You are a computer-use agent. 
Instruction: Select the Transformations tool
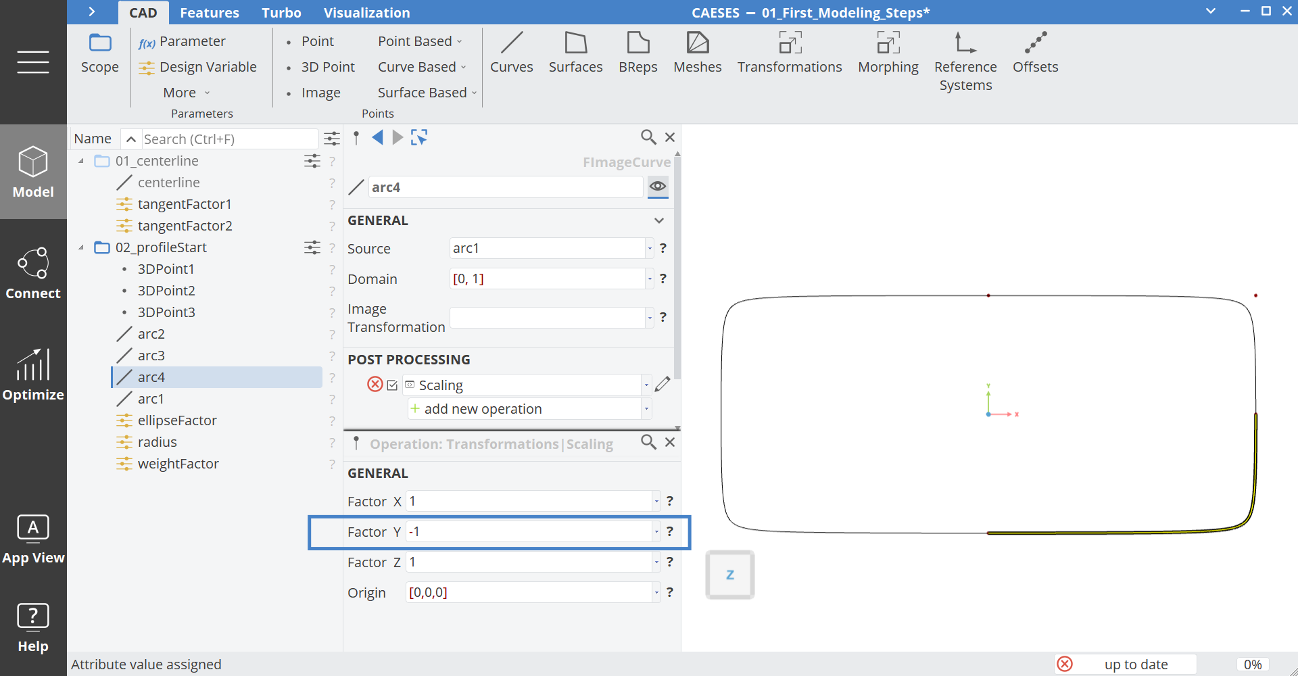point(789,53)
